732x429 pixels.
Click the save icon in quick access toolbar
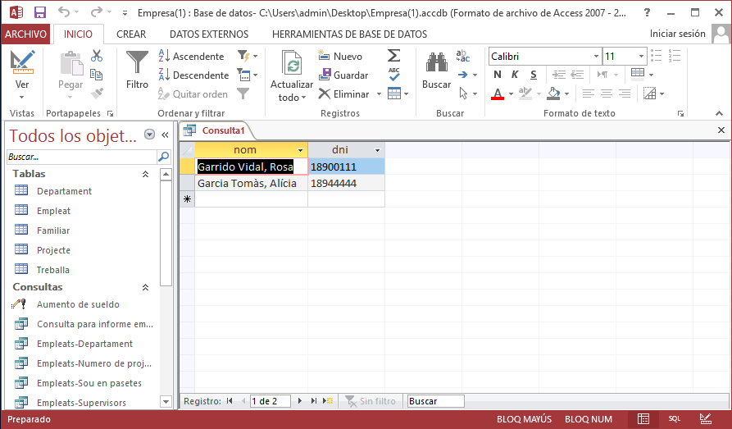coord(40,13)
